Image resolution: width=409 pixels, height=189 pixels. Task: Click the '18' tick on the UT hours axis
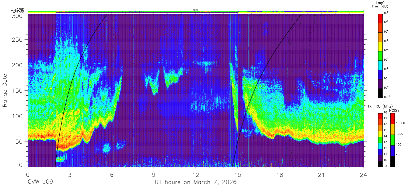[x=280, y=174]
